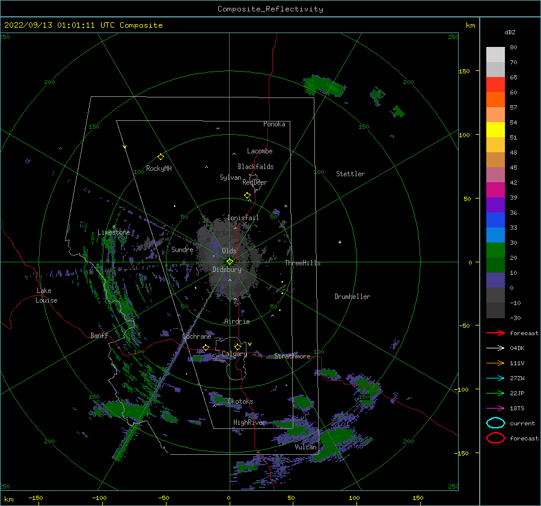Choose the green 22JP arrow icon
Image resolution: width=541 pixels, height=506 pixels.
pos(495,393)
